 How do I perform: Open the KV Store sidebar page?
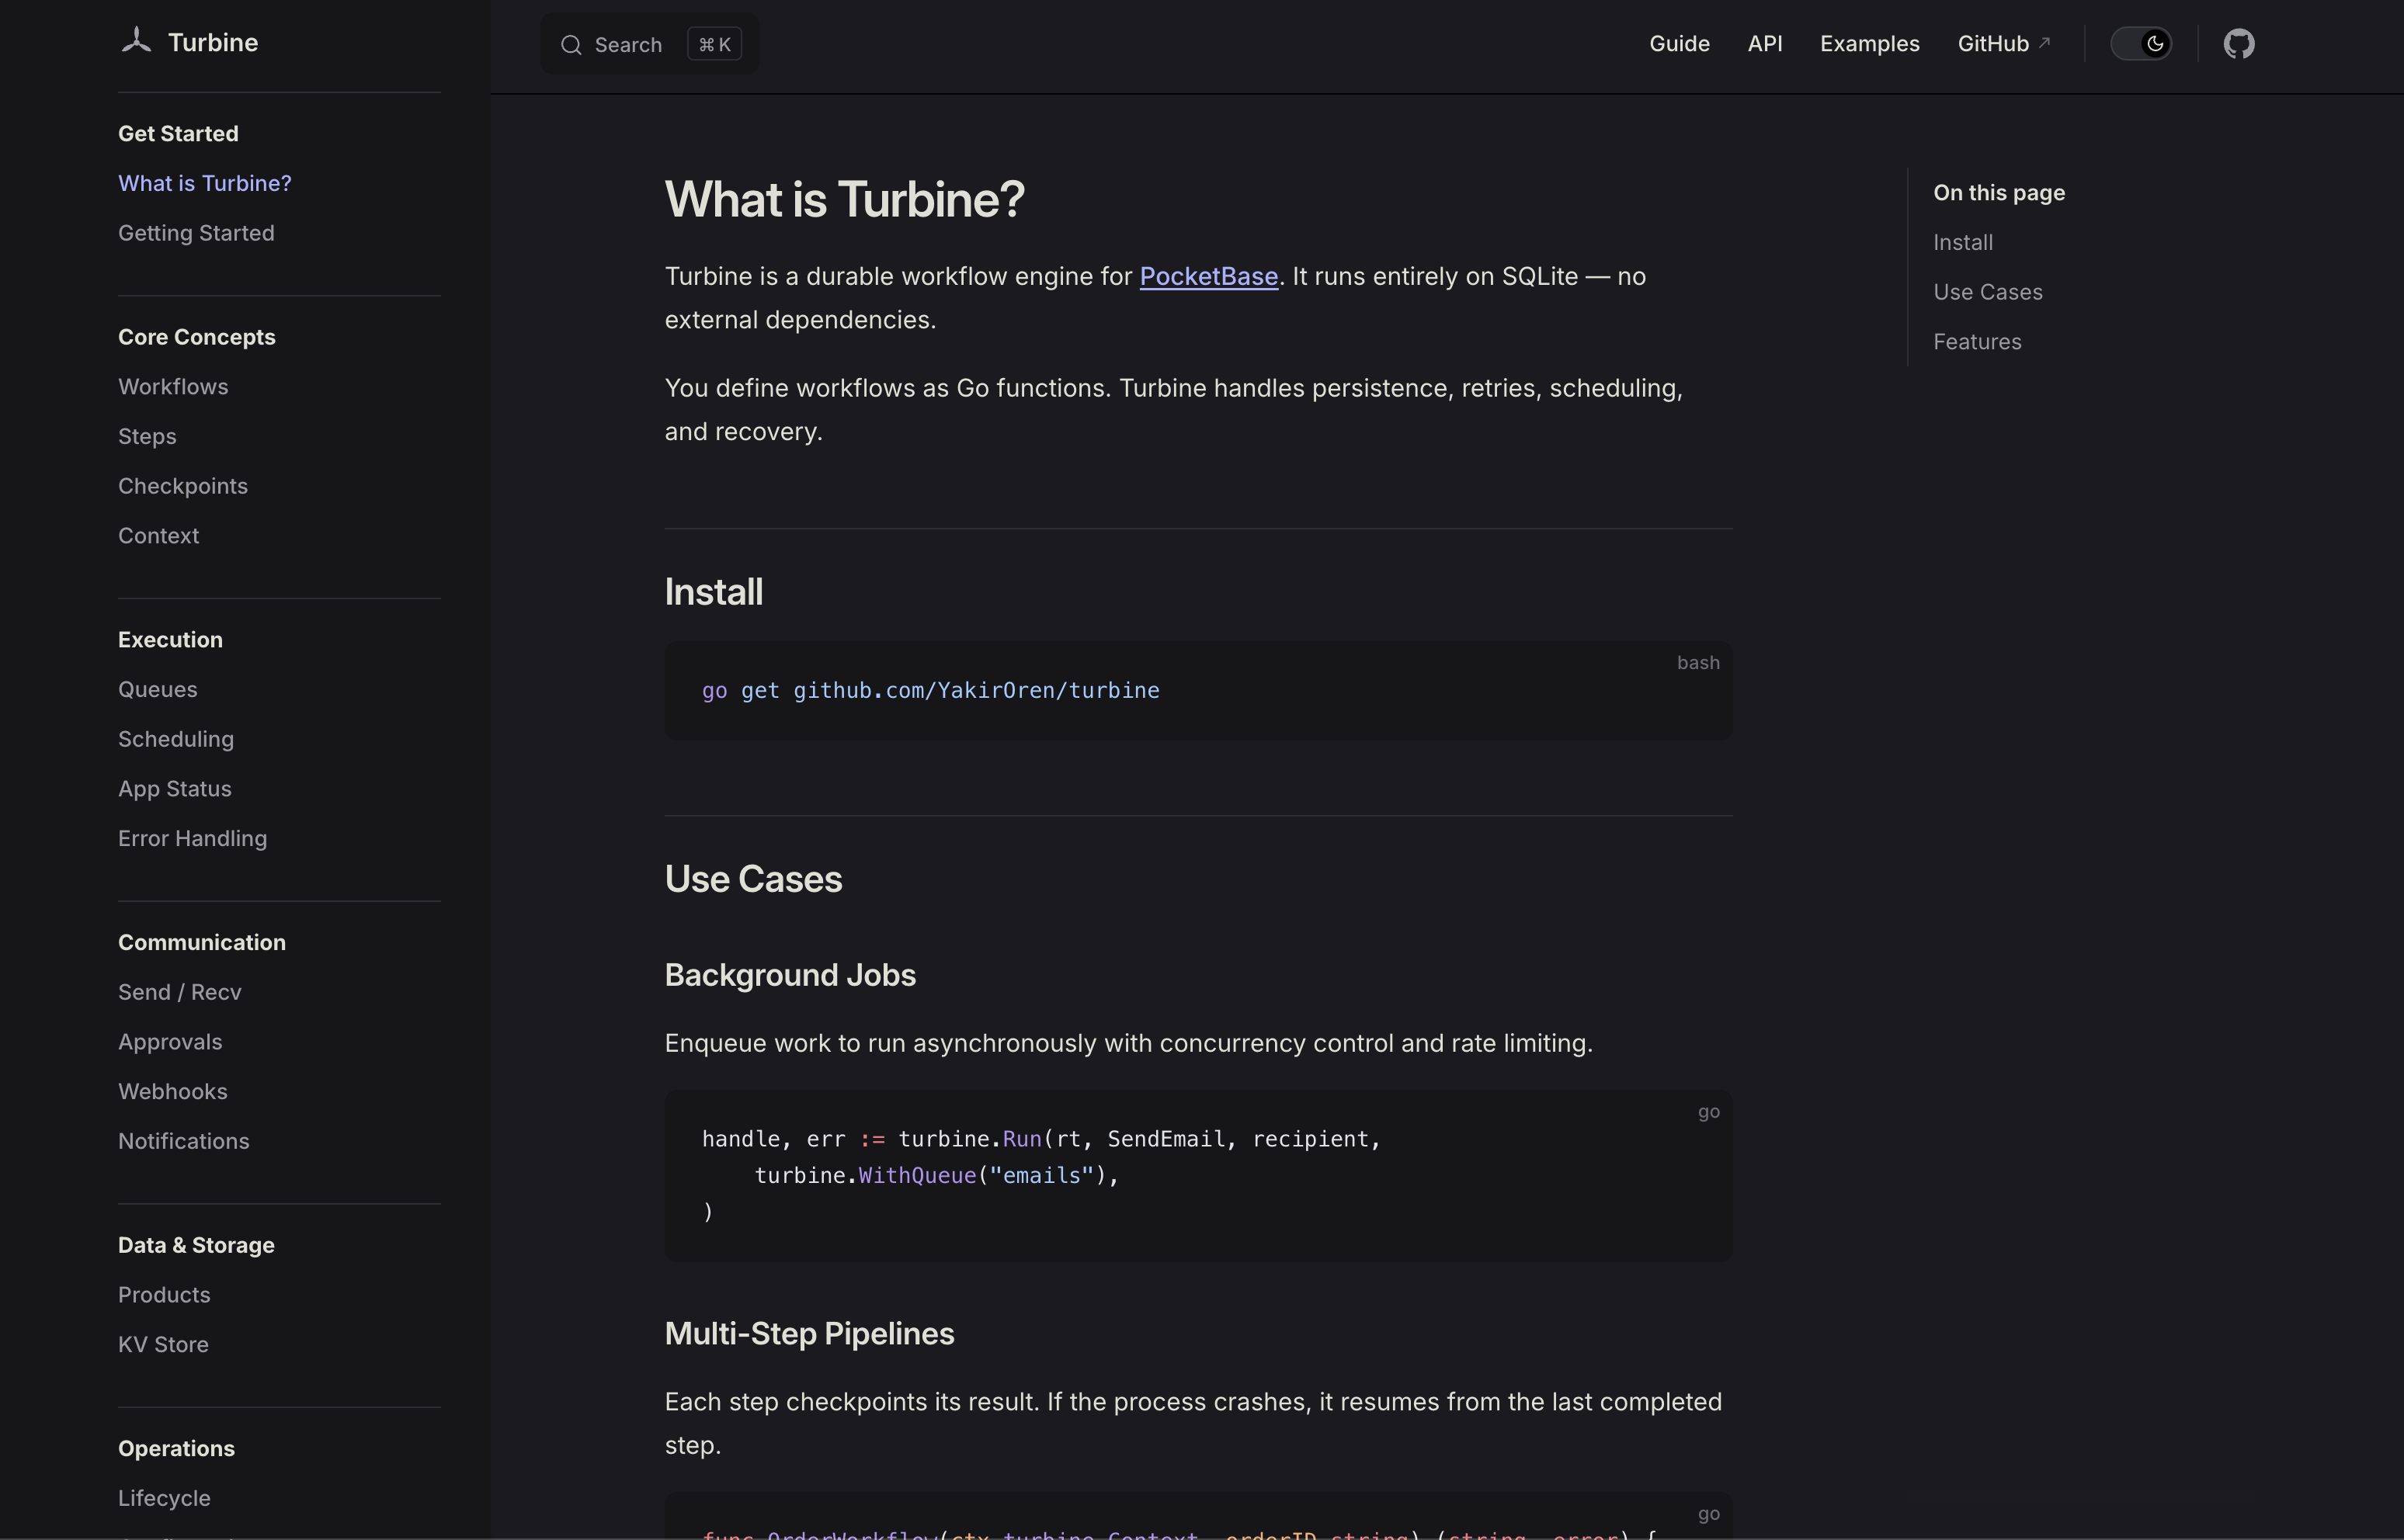pos(163,1344)
